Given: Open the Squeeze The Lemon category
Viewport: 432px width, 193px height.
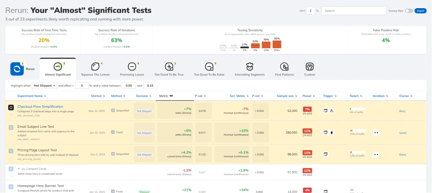Looking at the screenshot, I should [95, 67].
